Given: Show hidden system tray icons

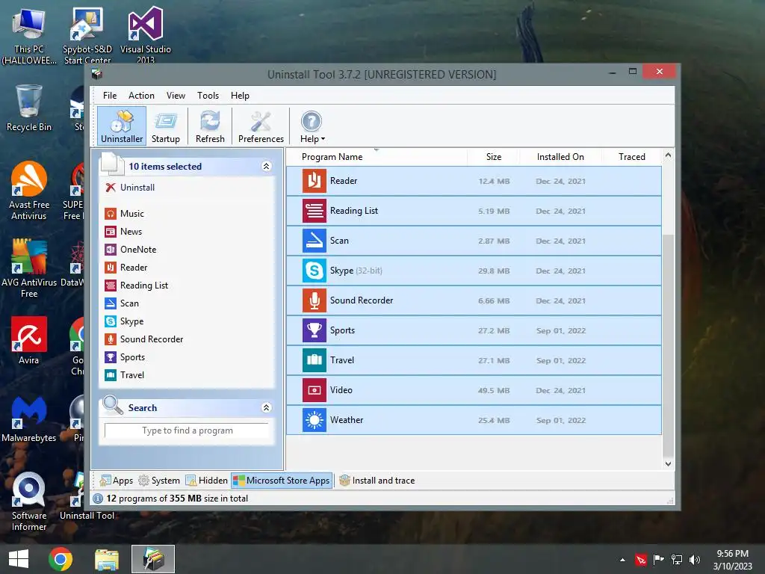Looking at the screenshot, I should (622, 560).
